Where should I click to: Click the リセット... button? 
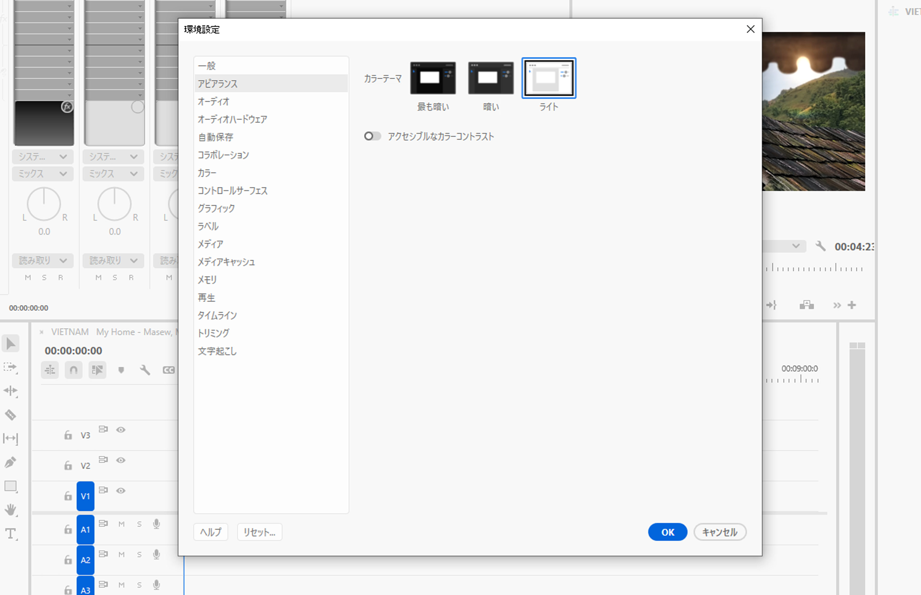tap(259, 532)
